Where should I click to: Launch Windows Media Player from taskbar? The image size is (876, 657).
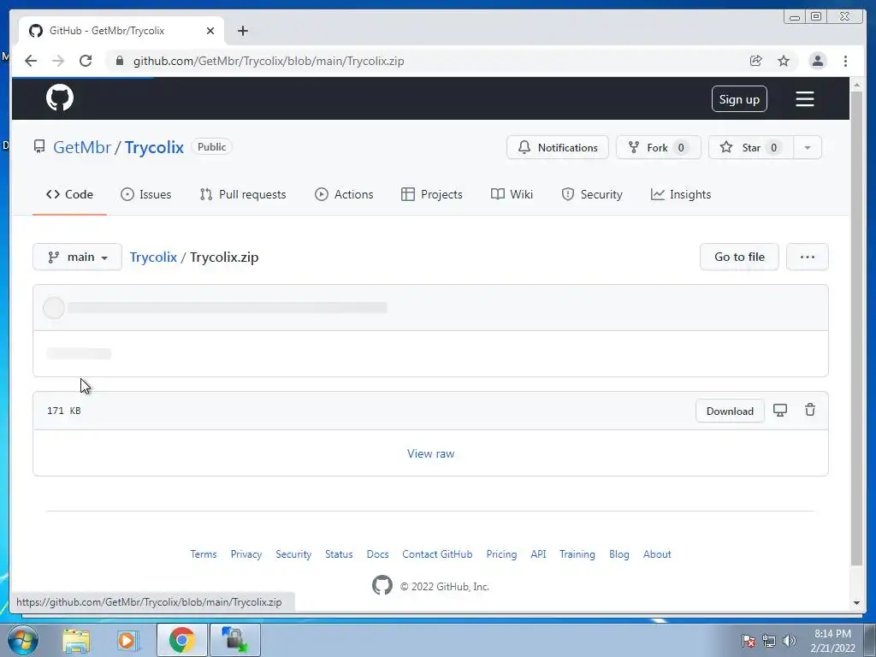127,640
